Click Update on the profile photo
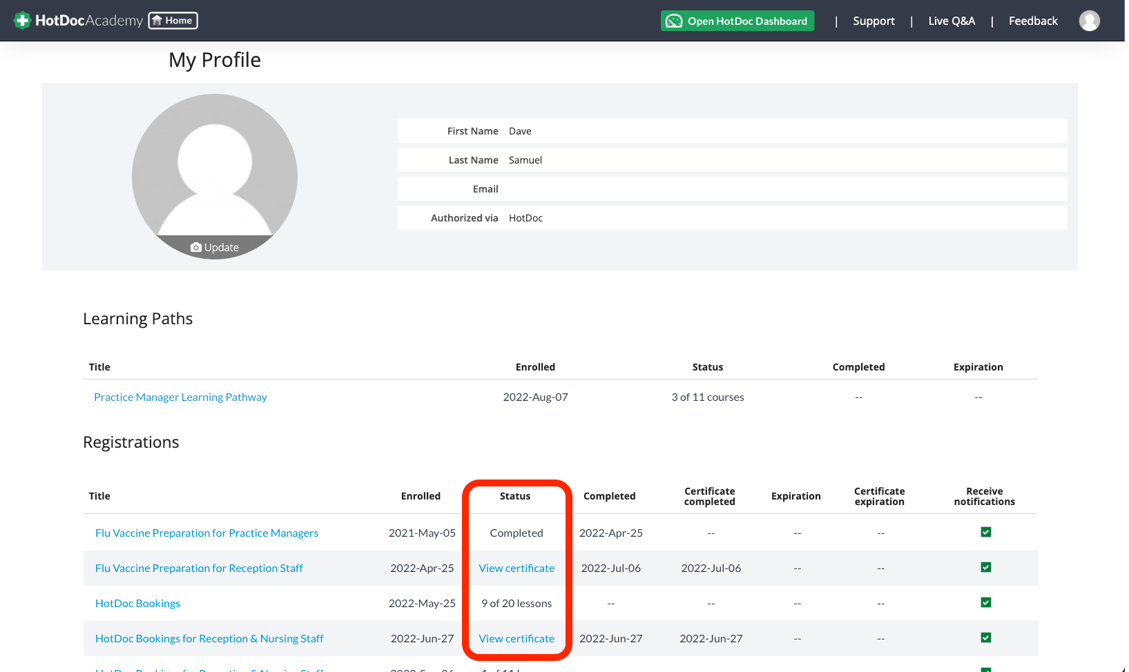Viewport: 1129px width, 672px height. [215, 247]
